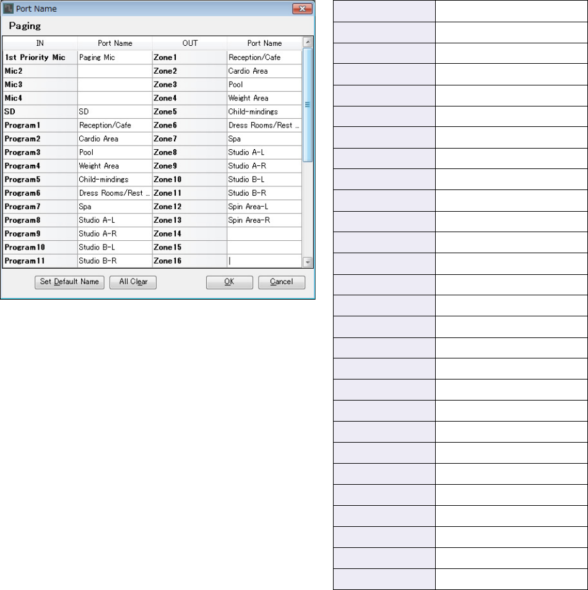Select Program6 port name Dress Rooms/Rest
The width and height of the screenshot is (588, 590).
(x=115, y=193)
